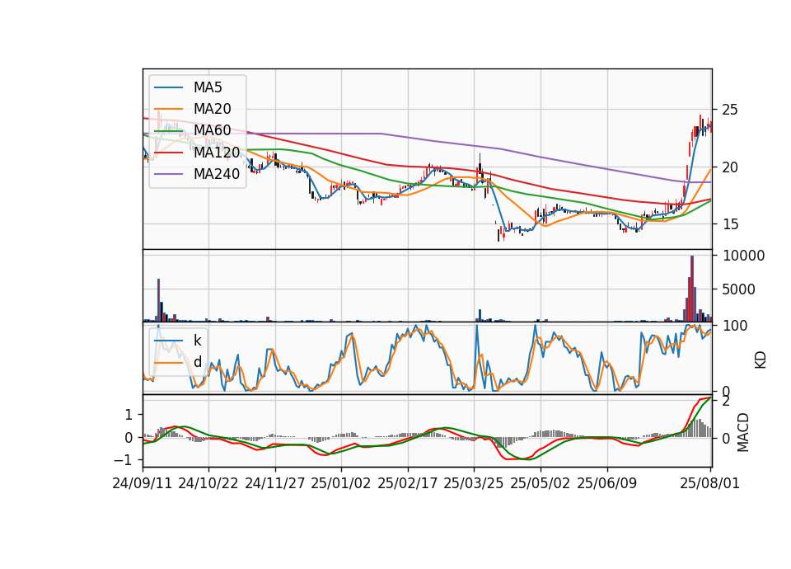Click the MA120 legend label

coord(217,152)
